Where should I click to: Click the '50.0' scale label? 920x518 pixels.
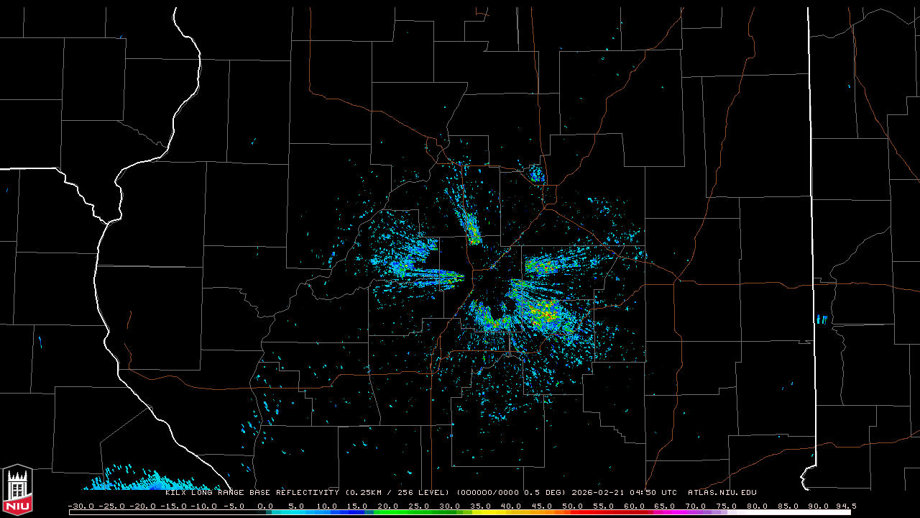pos(572,506)
